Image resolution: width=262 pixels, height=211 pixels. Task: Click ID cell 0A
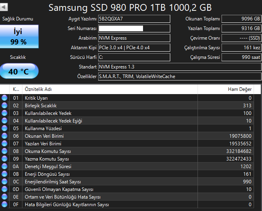click(x=16, y=167)
